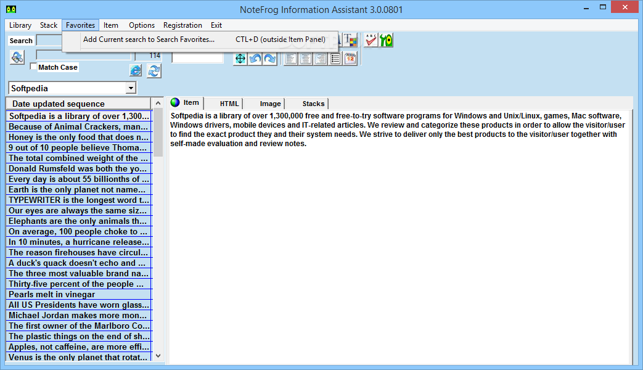Click the list scrollbar up arrow
Viewport: 643px width, 370px height.
coord(158,103)
